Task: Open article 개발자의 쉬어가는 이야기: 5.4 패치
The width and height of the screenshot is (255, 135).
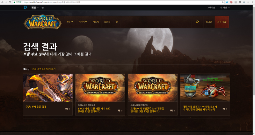Action: [x=200, y=108]
